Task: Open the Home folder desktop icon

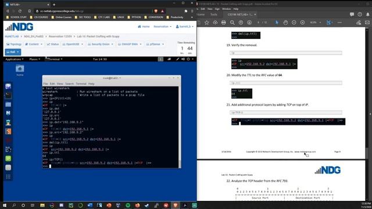Action: point(20,70)
